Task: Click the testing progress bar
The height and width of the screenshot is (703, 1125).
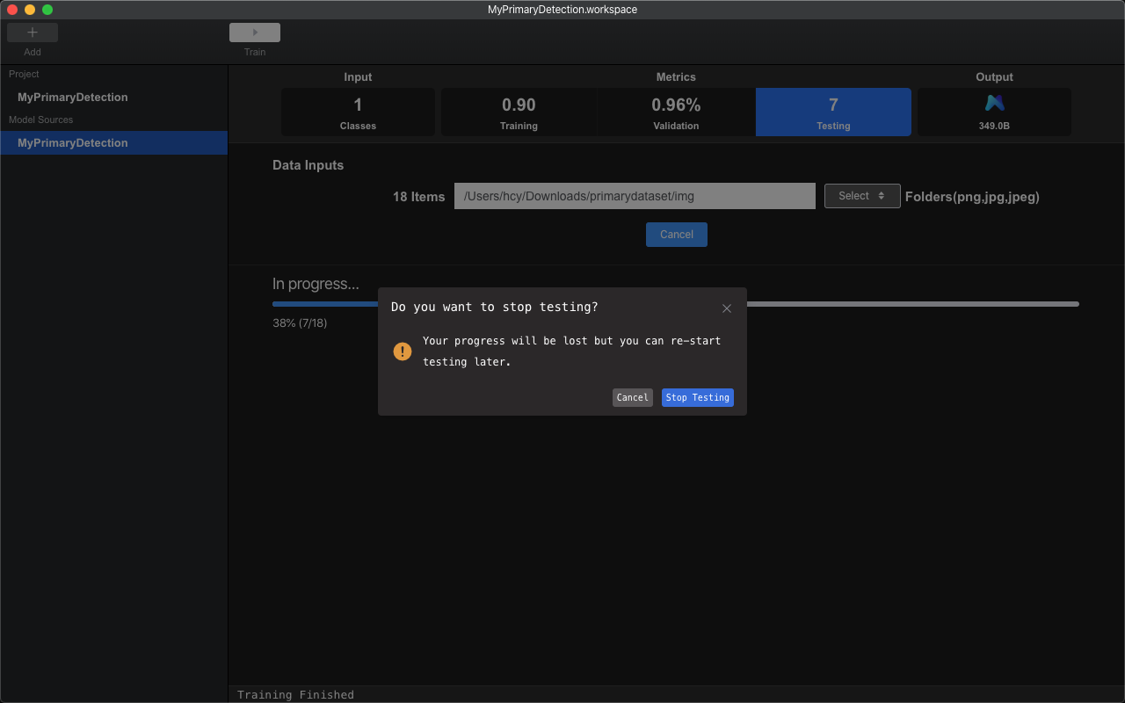Action: [676, 304]
